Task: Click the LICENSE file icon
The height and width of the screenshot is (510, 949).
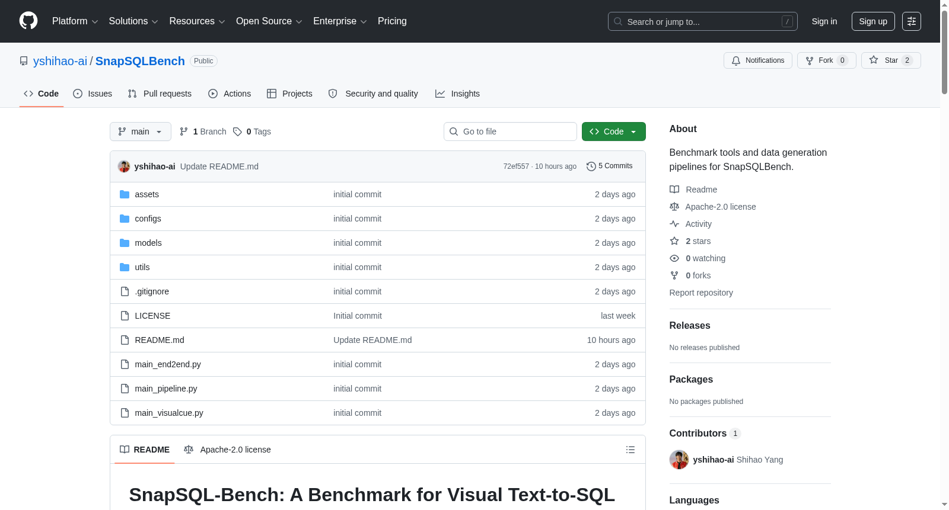Action: point(125,316)
